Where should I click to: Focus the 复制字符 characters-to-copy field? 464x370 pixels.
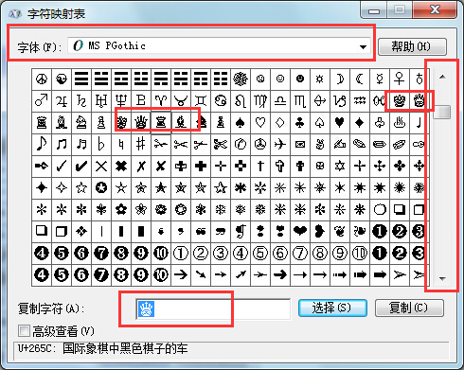213,308
